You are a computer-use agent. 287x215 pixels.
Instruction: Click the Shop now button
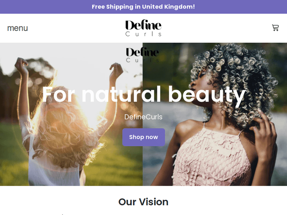pyautogui.click(x=143, y=137)
